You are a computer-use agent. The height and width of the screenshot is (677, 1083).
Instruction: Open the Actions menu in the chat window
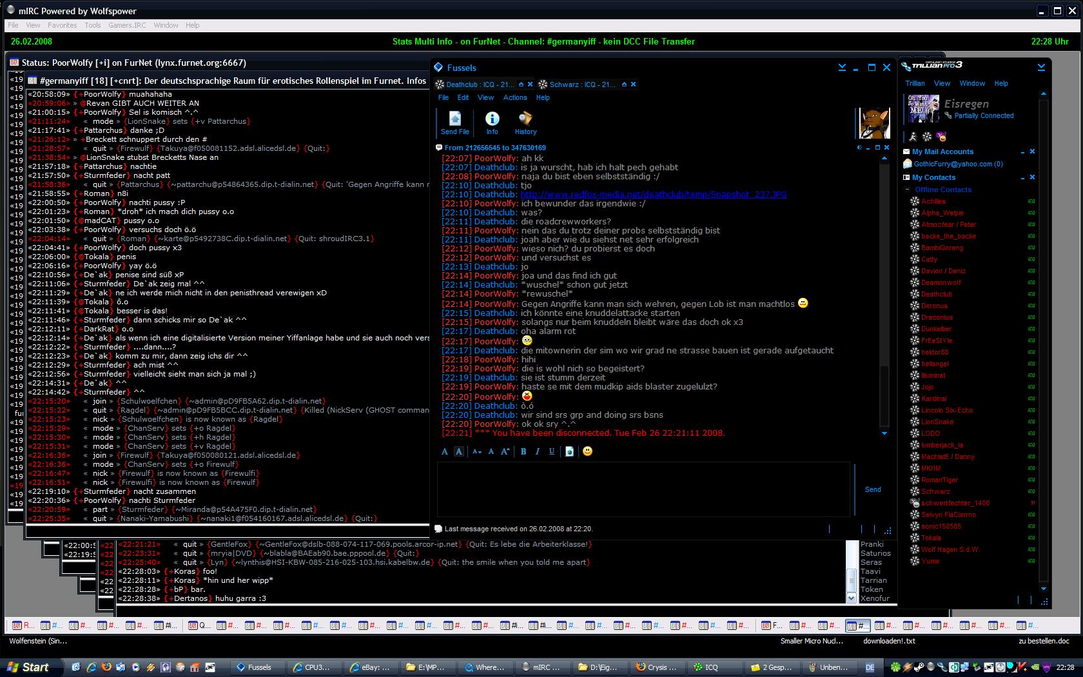coord(514,97)
